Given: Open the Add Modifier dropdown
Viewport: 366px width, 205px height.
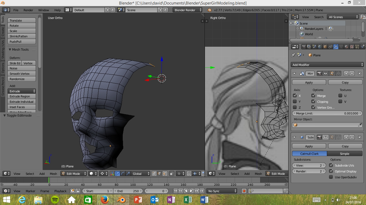Looking at the screenshot, I should click(327, 65).
